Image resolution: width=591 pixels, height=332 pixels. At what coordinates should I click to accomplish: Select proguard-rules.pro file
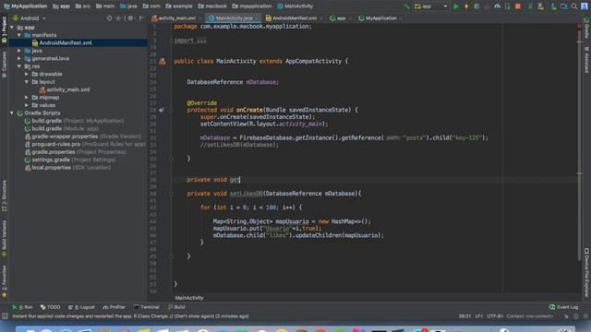click(x=85, y=144)
